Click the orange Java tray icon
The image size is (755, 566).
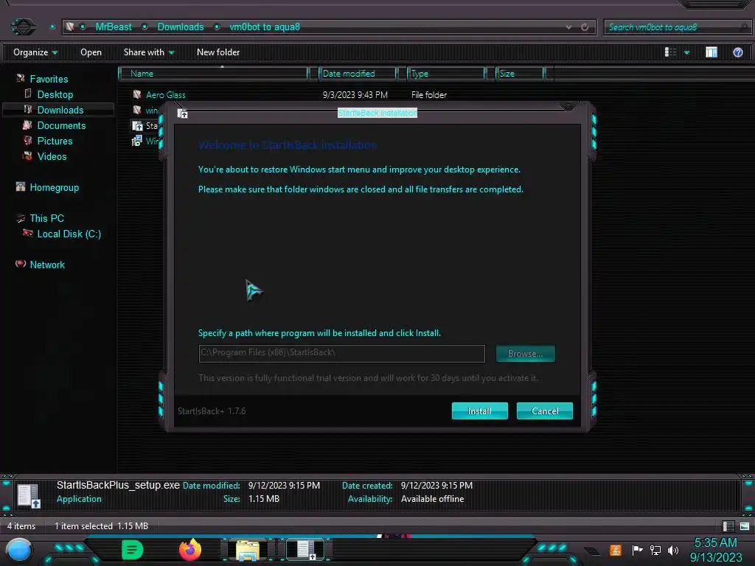pyautogui.click(x=616, y=550)
